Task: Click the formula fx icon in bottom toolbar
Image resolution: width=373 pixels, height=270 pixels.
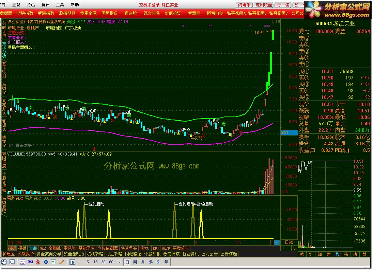Action: [x=4, y=262]
